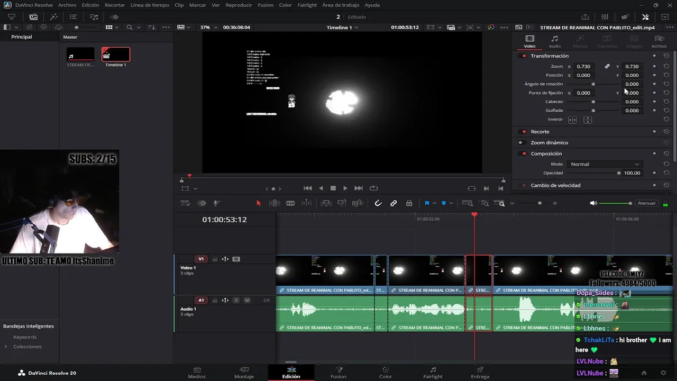Mute the speaker volume icon

(593, 203)
